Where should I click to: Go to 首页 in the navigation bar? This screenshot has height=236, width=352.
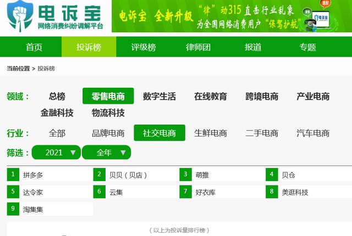tap(34, 47)
